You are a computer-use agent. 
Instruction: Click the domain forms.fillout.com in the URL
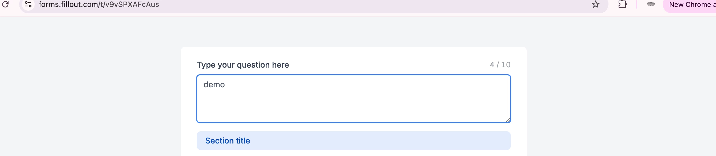tap(68, 5)
